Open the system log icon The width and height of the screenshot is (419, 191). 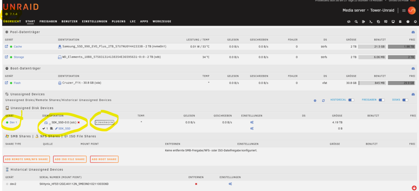pos(400,22)
